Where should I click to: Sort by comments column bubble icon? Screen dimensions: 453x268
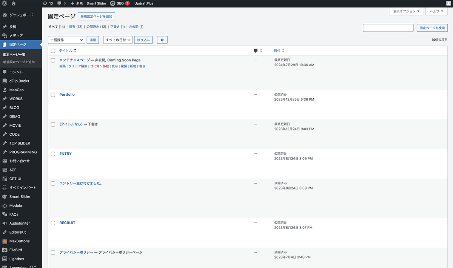click(x=256, y=51)
